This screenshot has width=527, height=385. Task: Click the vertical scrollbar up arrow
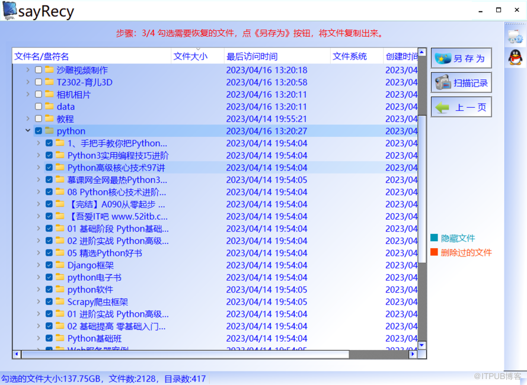click(422, 52)
